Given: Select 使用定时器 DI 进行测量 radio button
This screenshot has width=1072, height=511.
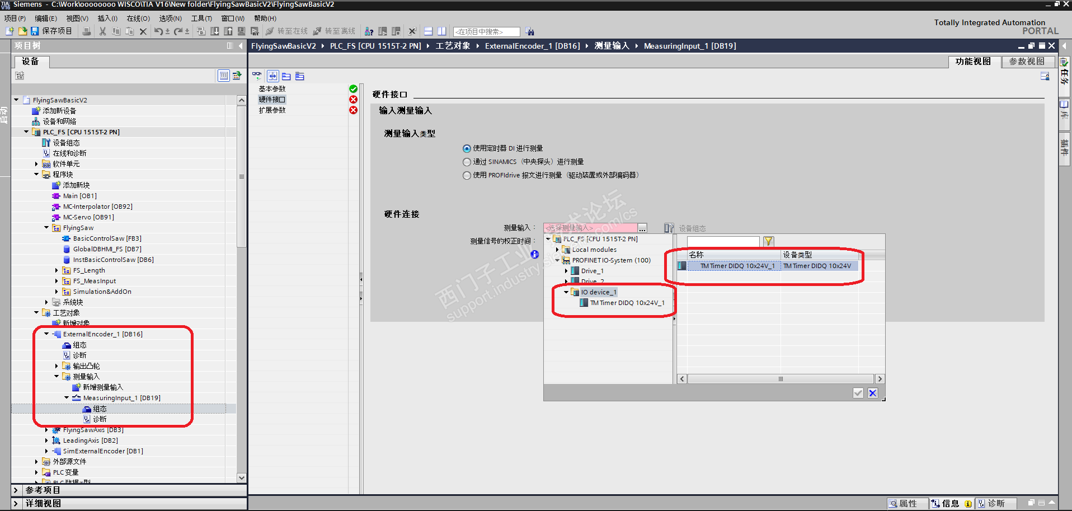Looking at the screenshot, I should point(467,148).
